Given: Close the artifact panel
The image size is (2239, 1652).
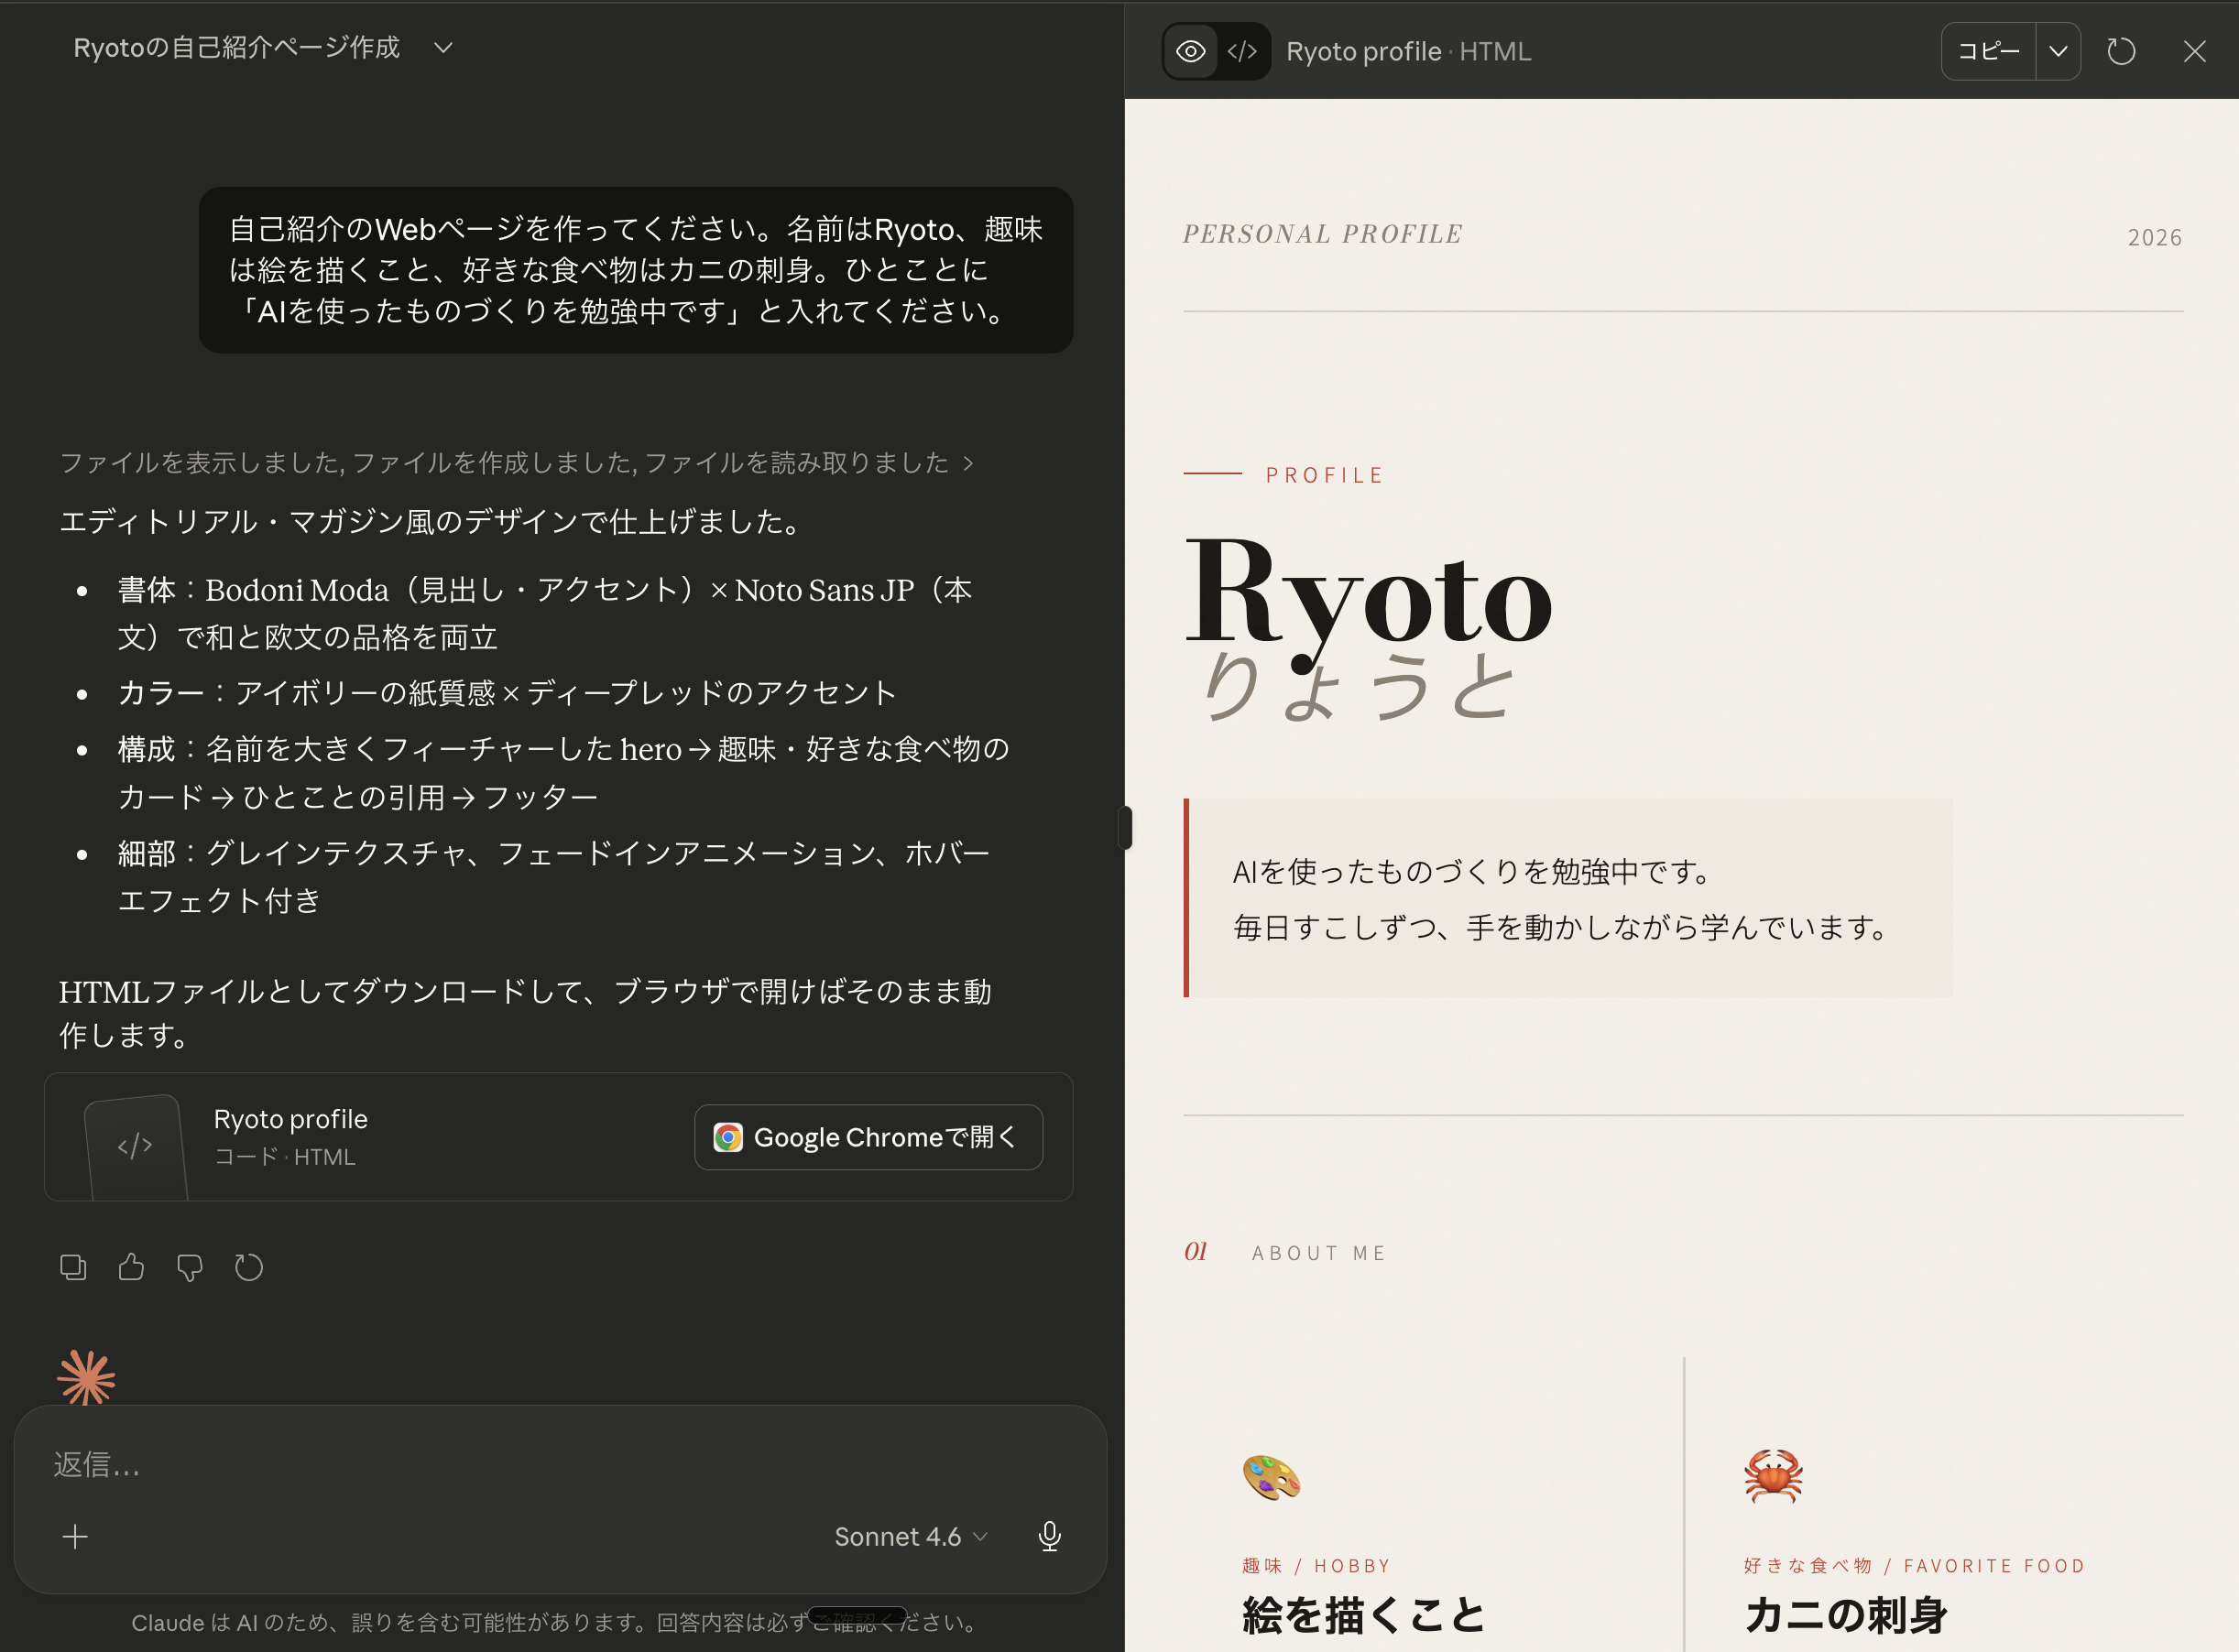Looking at the screenshot, I should click(2194, 51).
